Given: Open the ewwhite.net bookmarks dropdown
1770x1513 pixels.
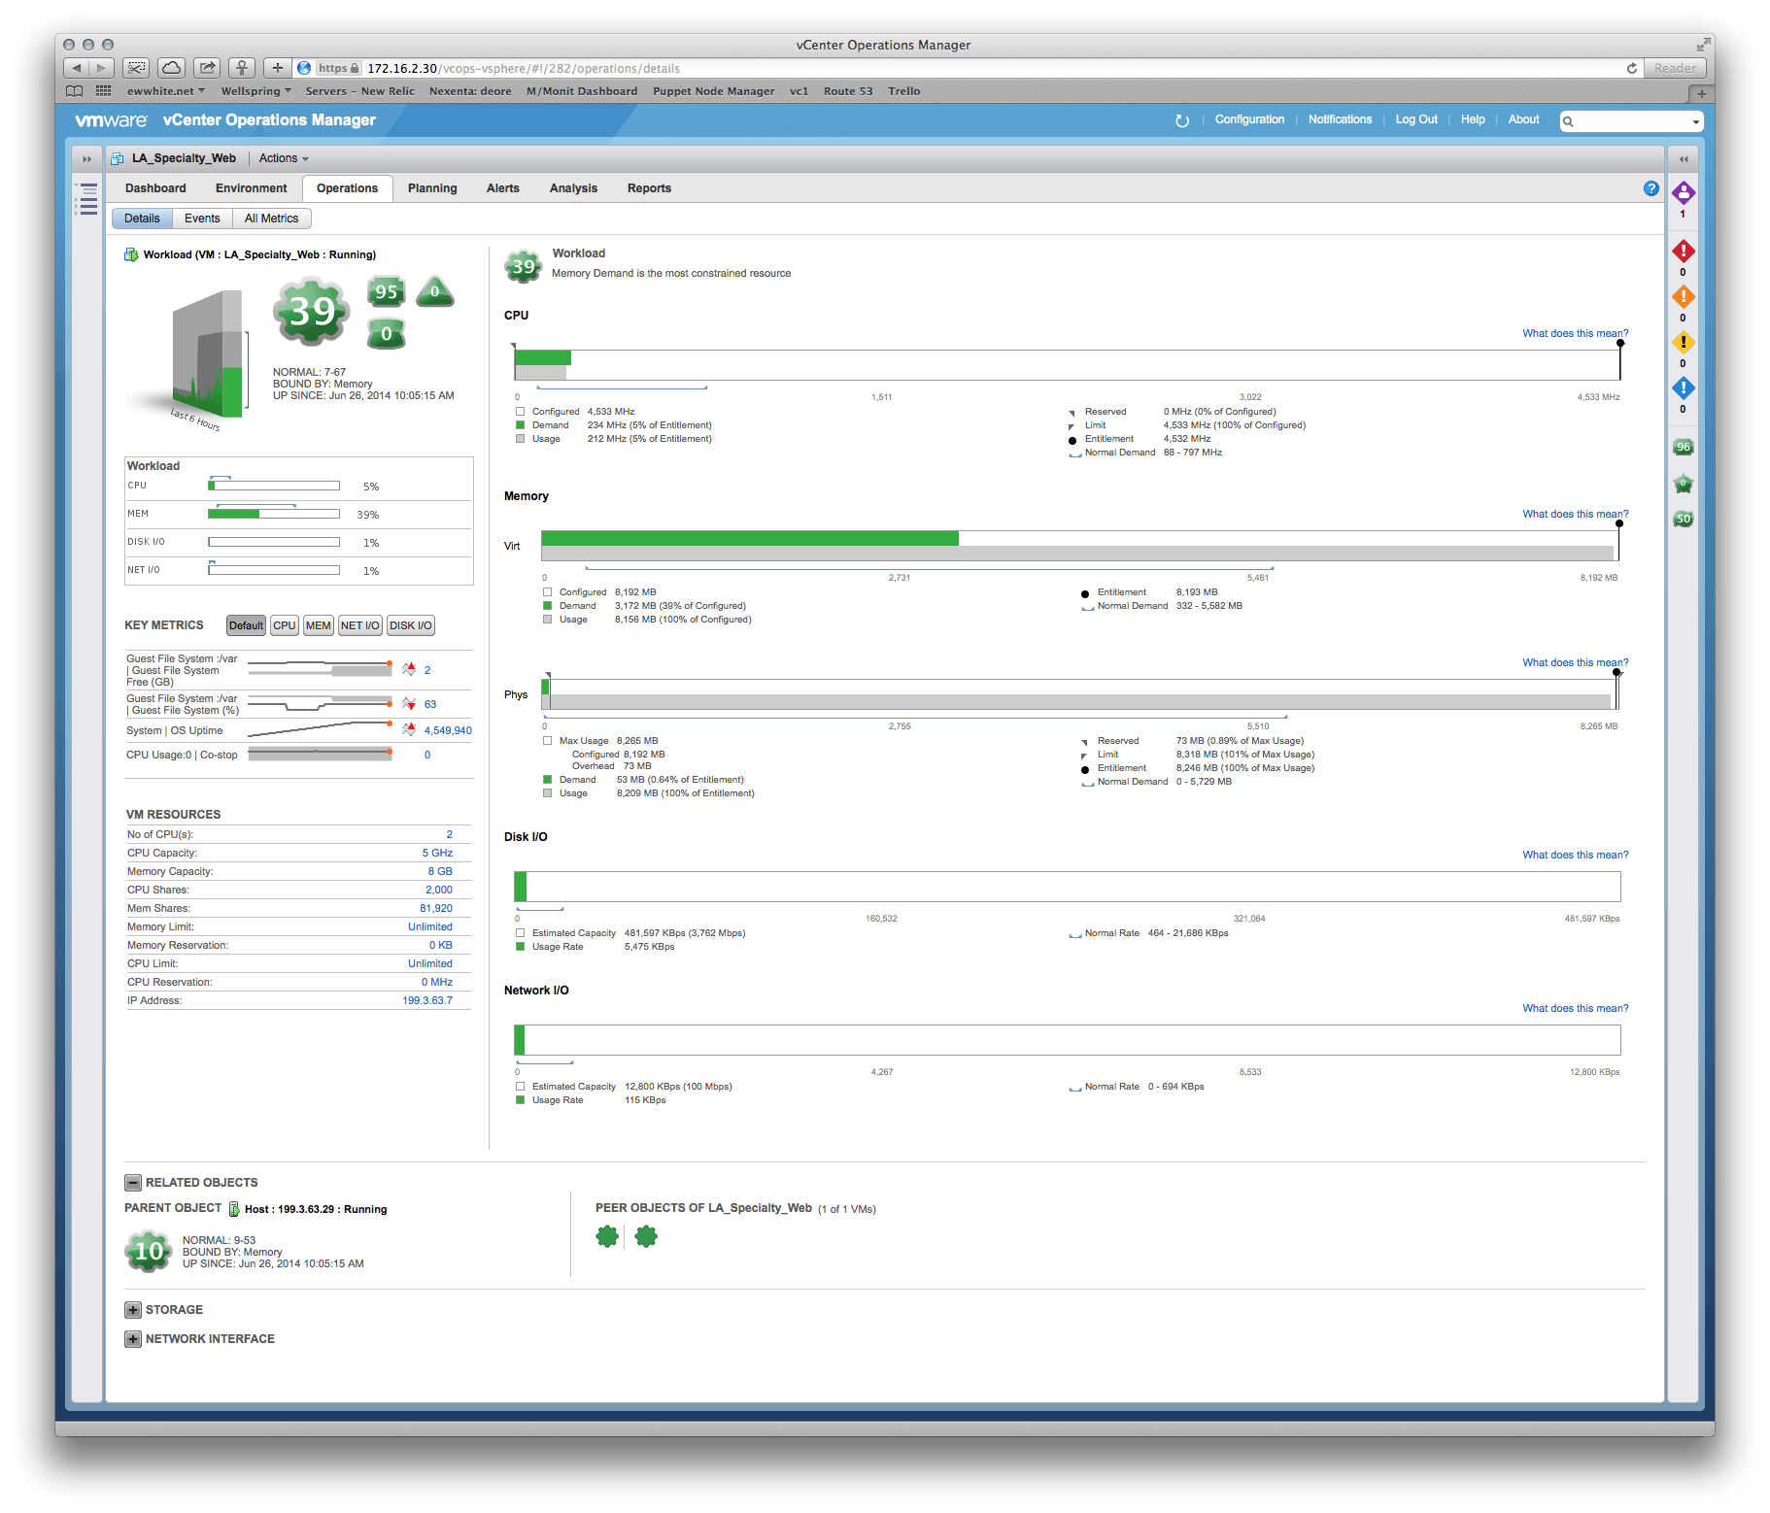Looking at the screenshot, I should pyautogui.click(x=166, y=91).
